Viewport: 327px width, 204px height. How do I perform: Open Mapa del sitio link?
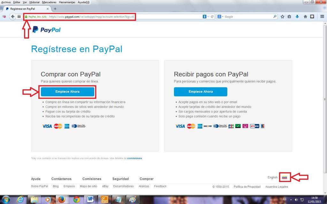pos(88,186)
